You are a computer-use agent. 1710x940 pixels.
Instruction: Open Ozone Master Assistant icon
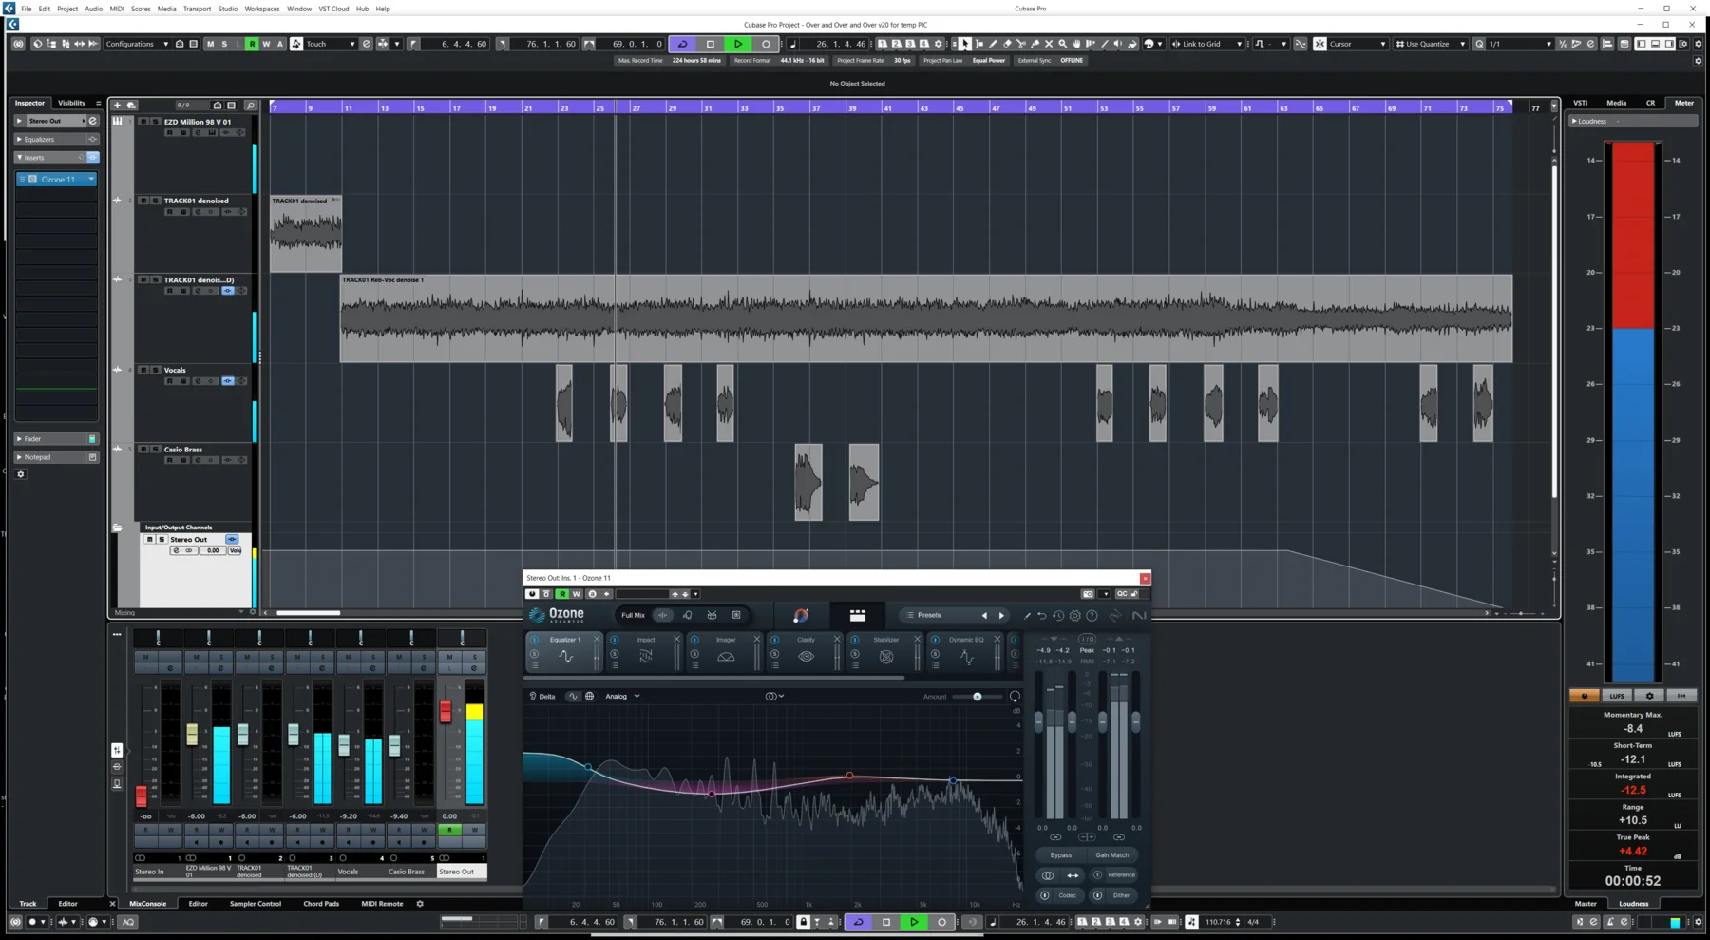[801, 615]
